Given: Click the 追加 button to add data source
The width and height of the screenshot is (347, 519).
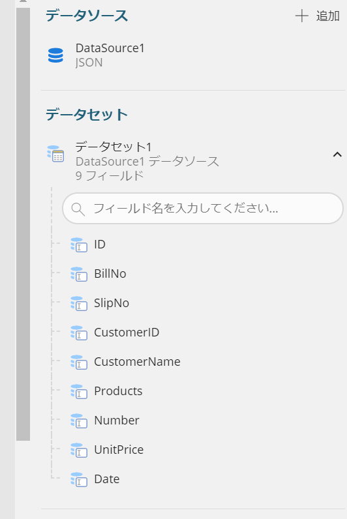Looking at the screenshot, I should (318, 16).
